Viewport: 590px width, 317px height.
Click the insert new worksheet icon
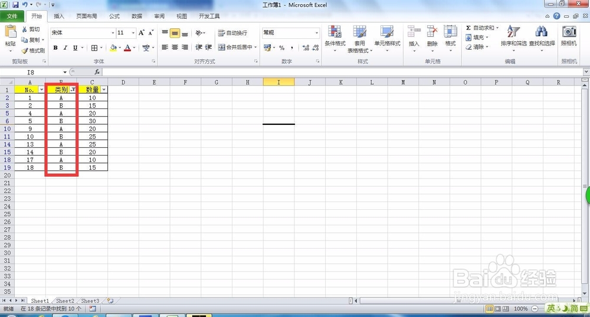110,301
